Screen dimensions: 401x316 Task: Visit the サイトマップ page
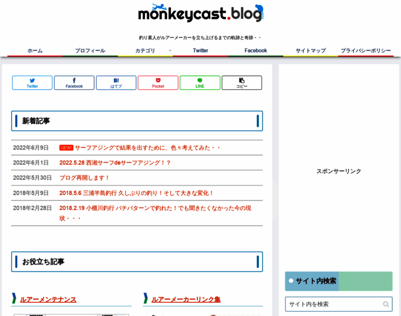(311, 51)
